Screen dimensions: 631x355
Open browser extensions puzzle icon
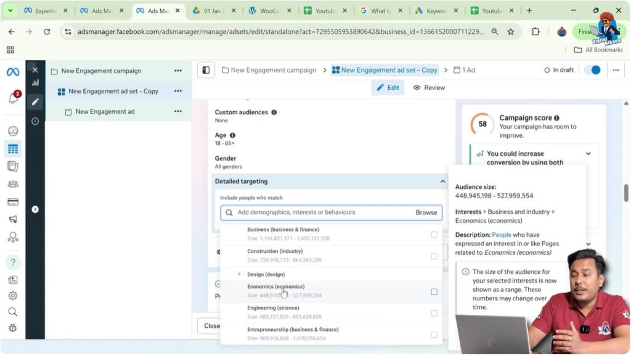pos(535,32)
